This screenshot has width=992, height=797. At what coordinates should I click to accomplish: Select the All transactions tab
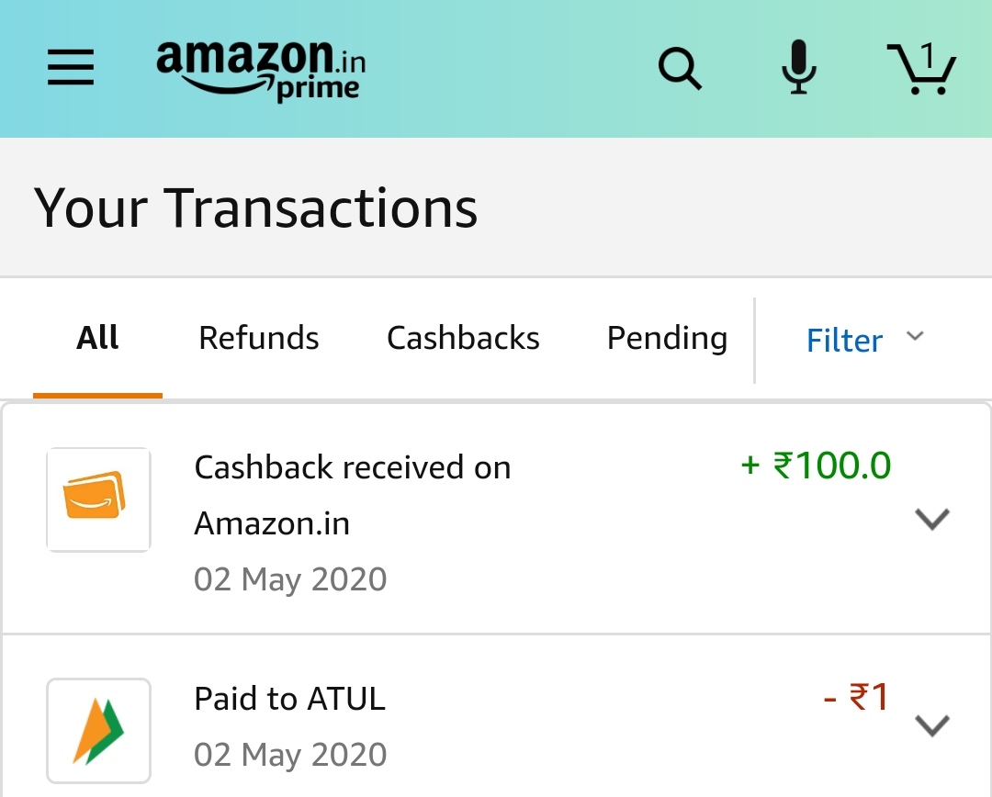97,338
